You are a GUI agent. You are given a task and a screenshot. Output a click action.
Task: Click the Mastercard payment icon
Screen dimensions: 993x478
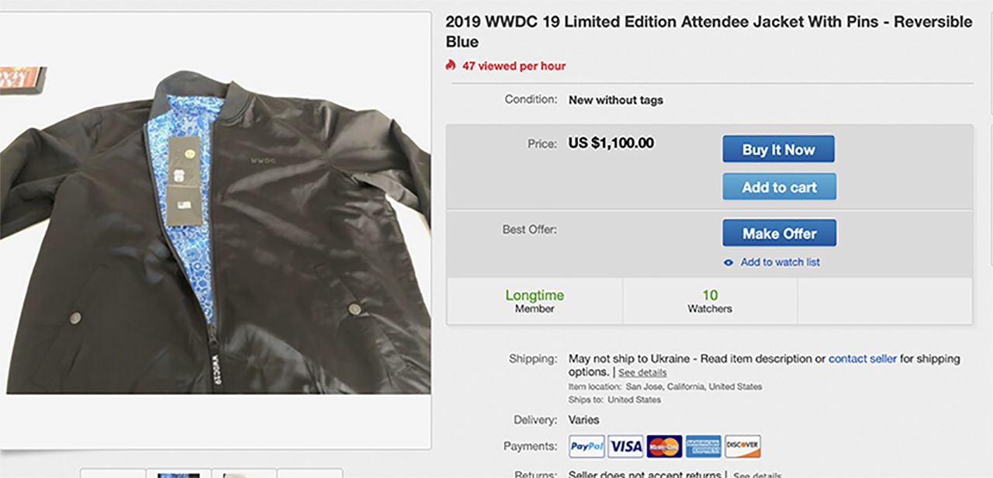(664, 446)
